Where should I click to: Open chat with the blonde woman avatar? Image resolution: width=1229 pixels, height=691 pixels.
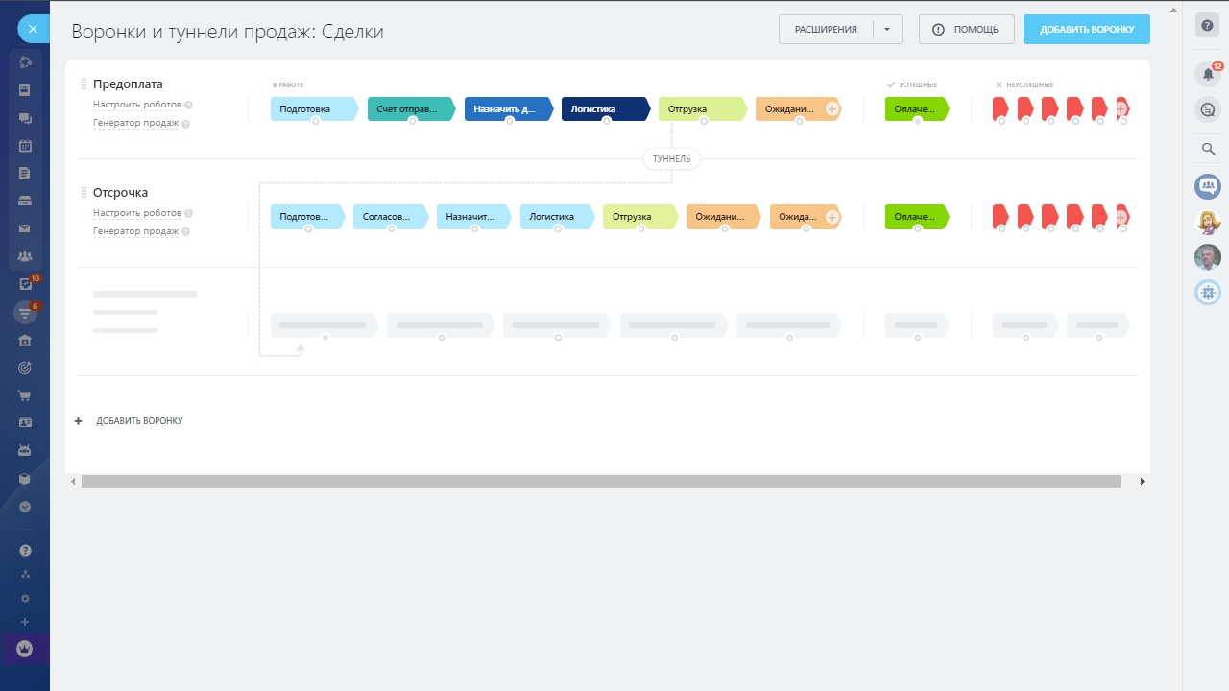point(1208,222)
